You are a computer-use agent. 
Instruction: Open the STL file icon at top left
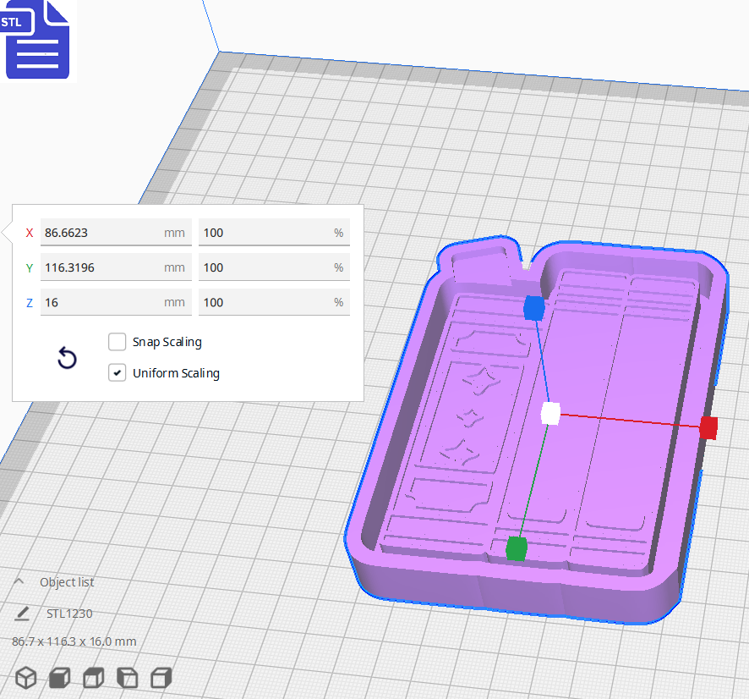click(x=37, y=40)
